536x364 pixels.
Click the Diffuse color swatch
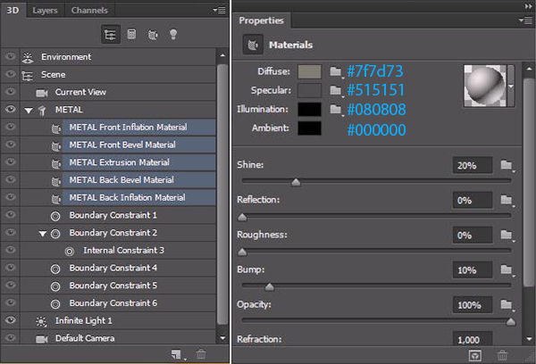pos(309,71)
